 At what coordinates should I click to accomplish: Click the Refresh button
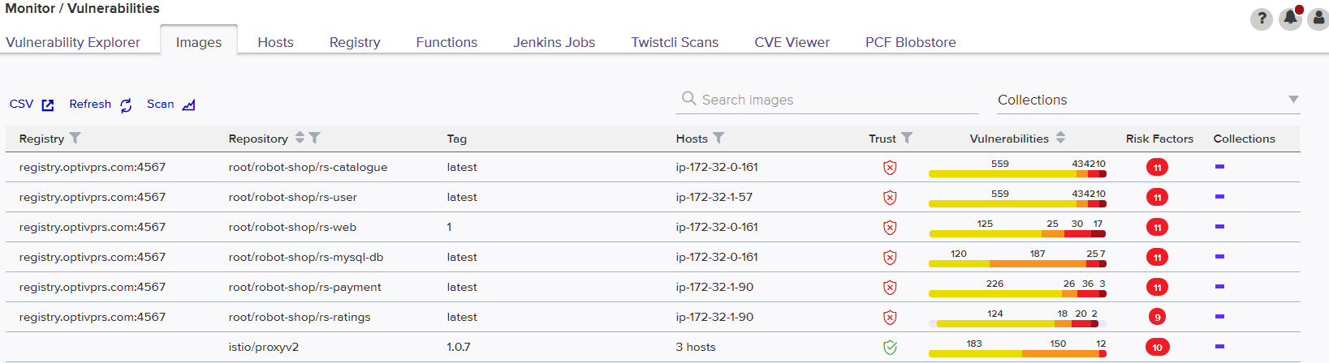pos(101,105)
